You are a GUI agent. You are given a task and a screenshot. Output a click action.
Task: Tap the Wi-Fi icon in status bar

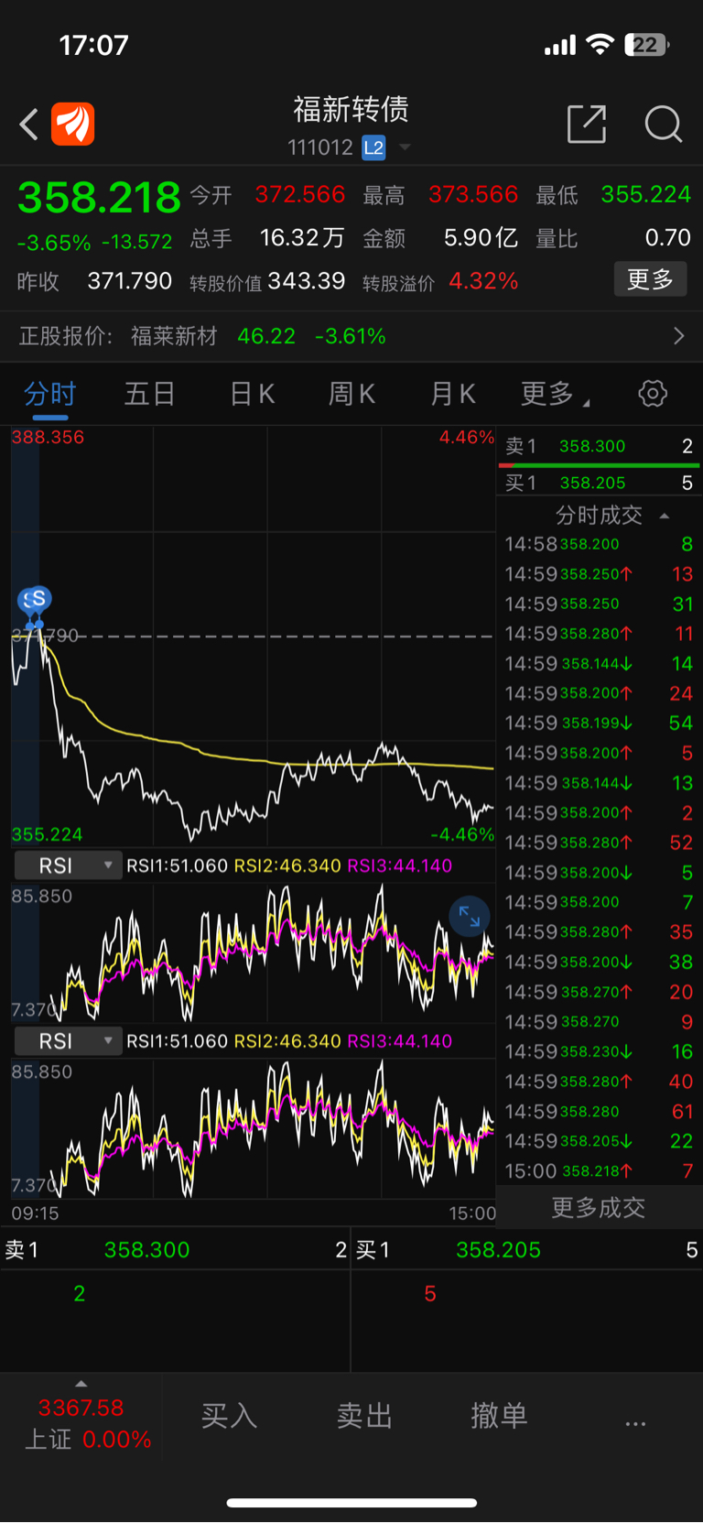coord(600,45)
